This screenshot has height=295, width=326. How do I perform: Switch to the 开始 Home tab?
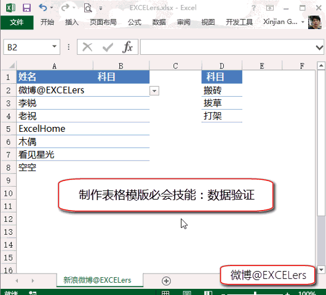click(47, 22)
